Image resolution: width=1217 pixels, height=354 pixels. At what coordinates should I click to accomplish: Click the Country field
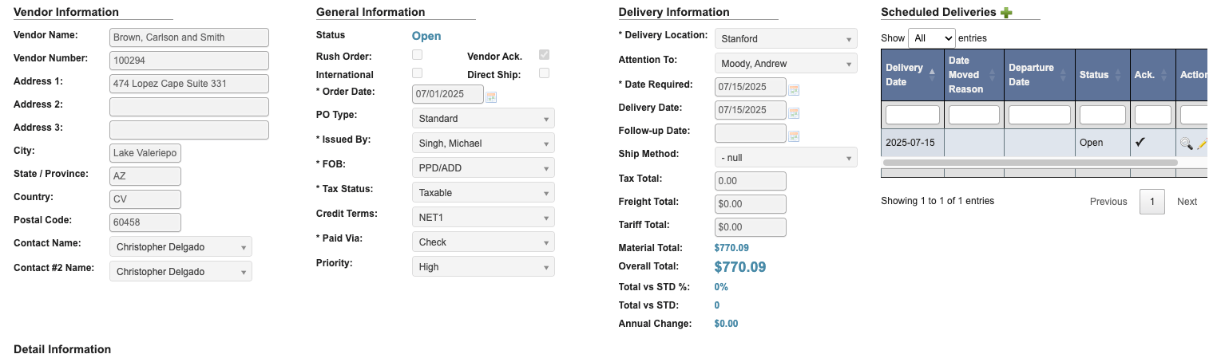pyautogui.click(x=145, y=199)
